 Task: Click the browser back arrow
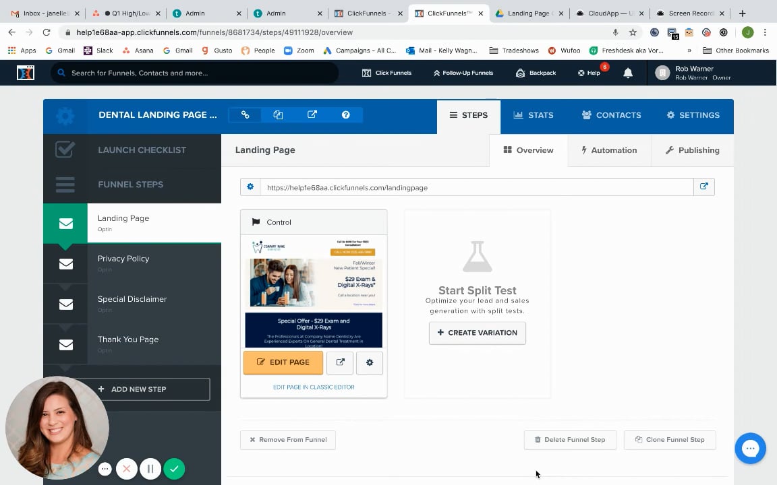click(12, 32)
